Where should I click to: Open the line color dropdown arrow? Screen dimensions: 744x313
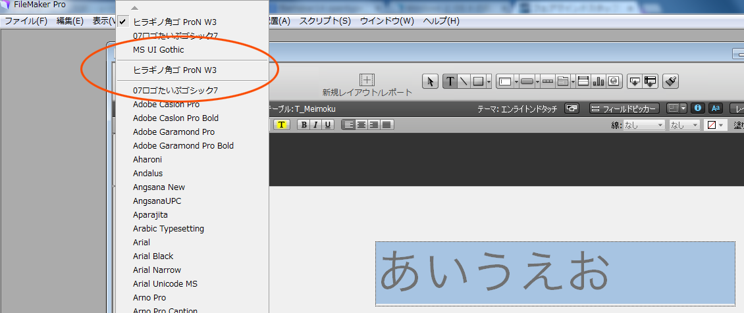click(721, 126)
